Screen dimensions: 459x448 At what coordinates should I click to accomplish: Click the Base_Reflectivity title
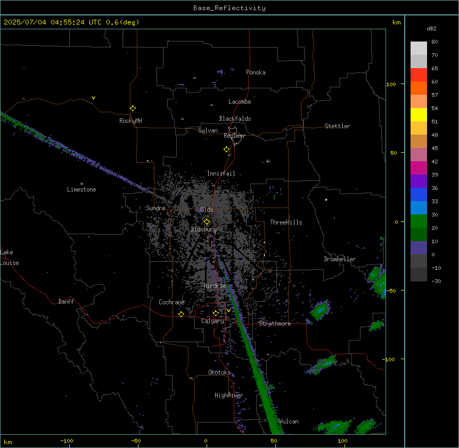[x=229, y=8]
